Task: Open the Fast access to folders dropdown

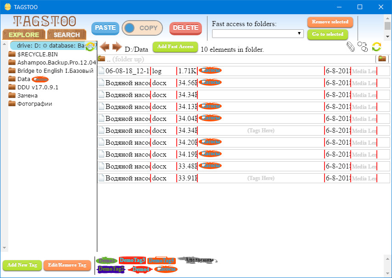Action: (258, 33)
